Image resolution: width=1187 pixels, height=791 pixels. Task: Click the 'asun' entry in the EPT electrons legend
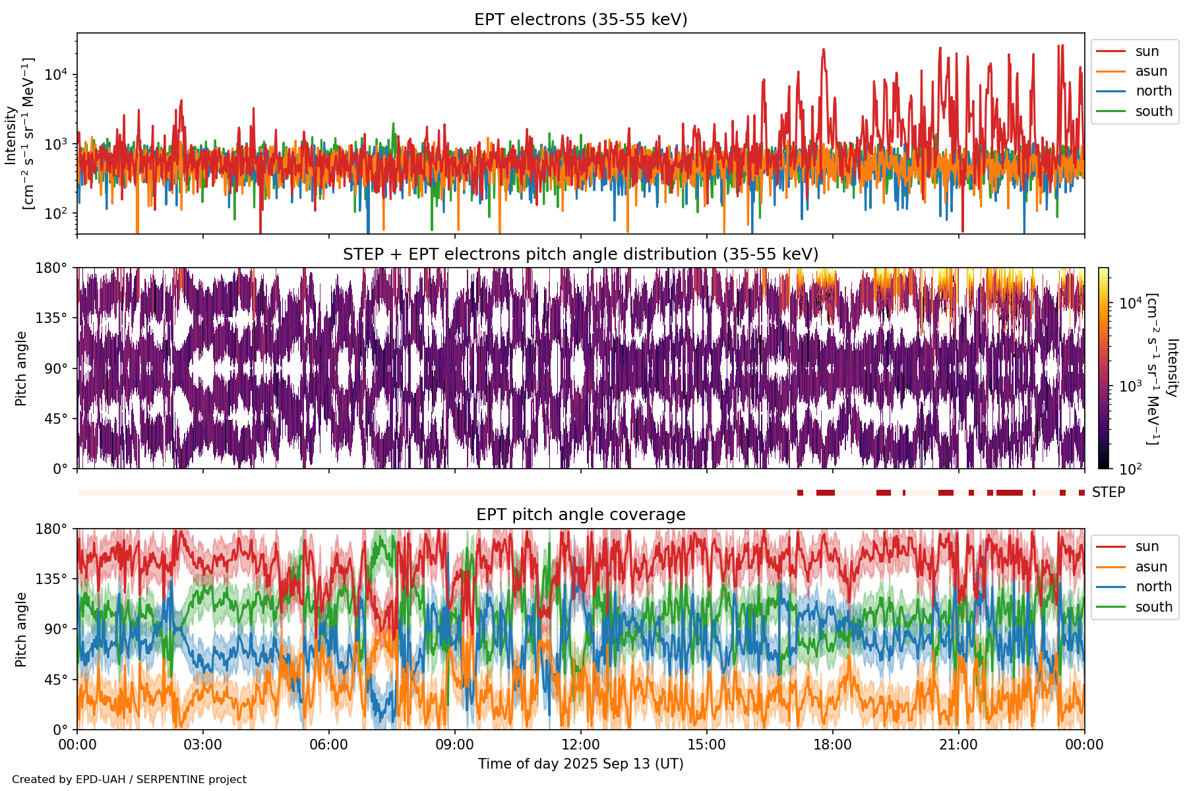pos(1151,71)
